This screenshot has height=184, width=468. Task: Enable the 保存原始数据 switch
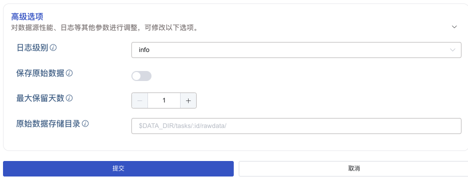point(141,76)
